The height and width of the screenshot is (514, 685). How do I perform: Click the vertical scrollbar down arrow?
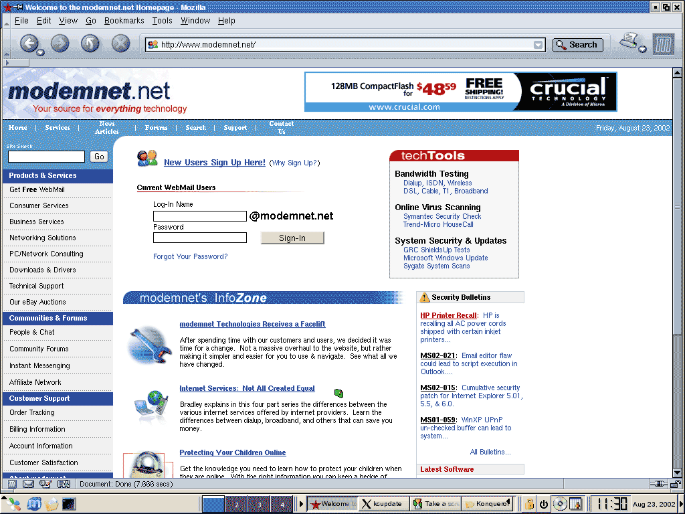tap(677, 472)
